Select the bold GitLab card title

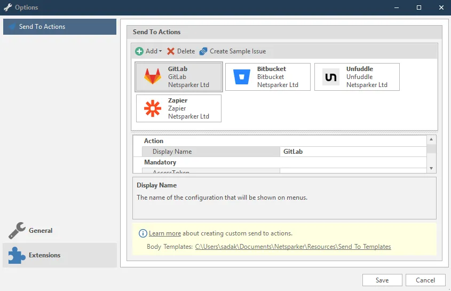pos(178,69)
